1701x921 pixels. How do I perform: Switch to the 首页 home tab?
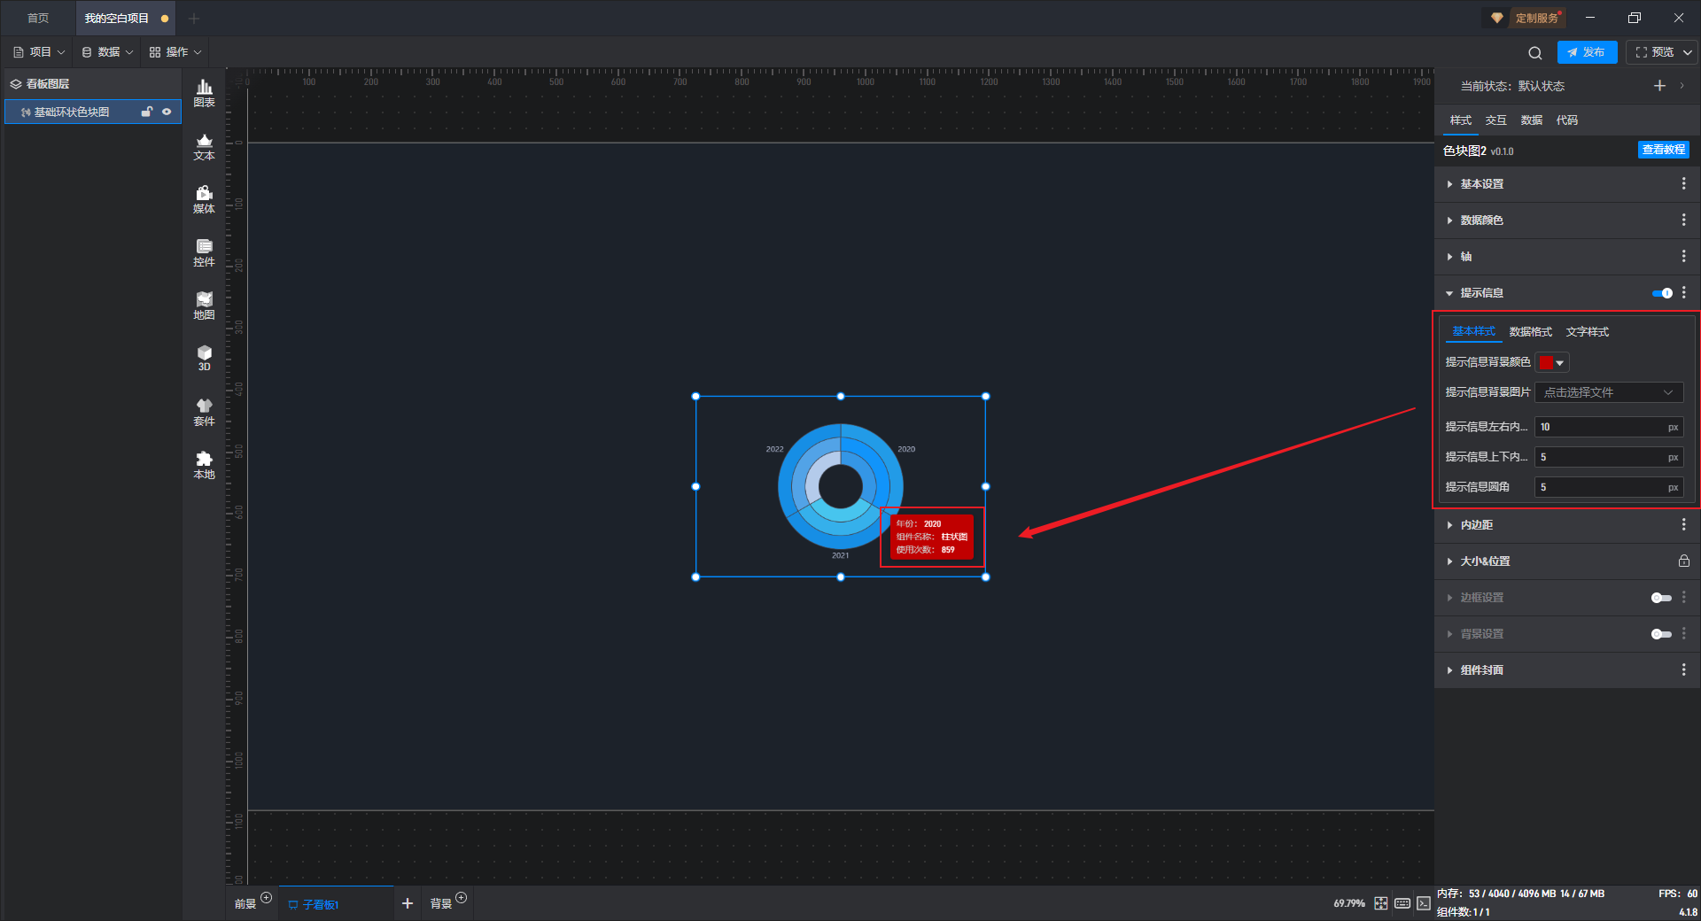point(38,18)
